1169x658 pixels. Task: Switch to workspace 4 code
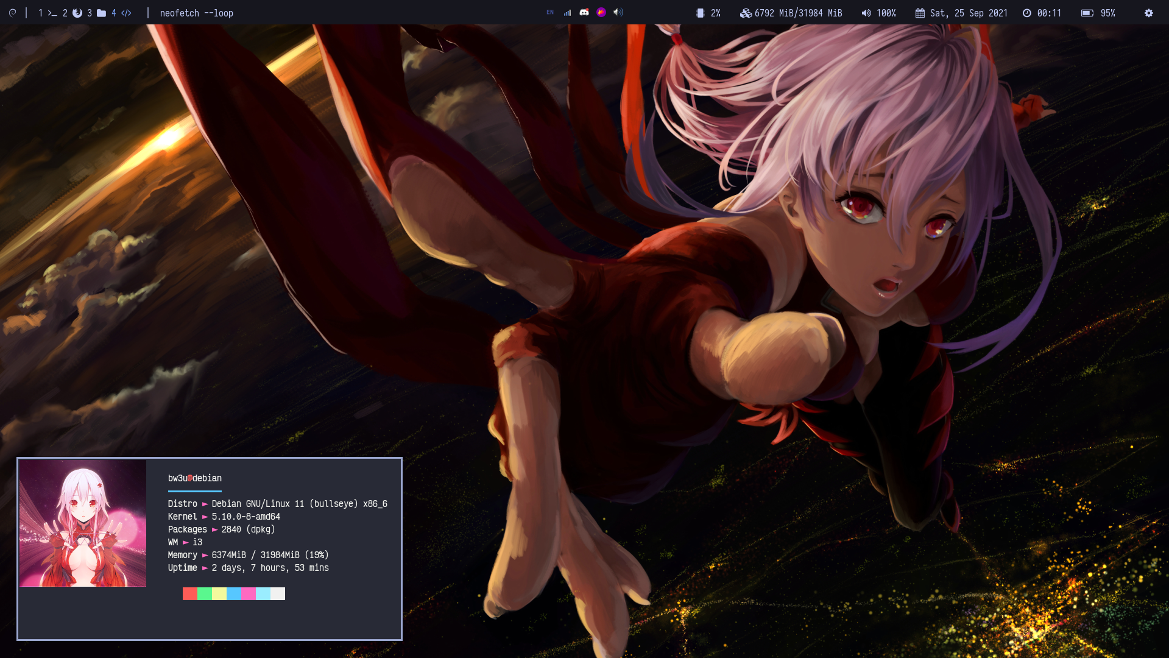(121, 13)
